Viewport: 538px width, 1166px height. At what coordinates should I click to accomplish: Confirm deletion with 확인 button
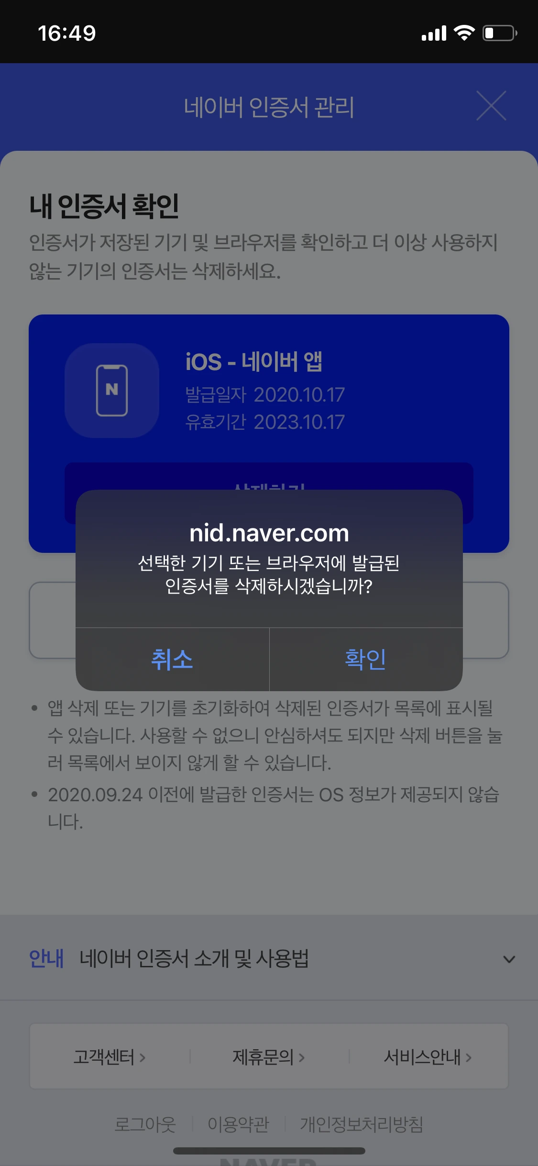pyautogui.click(x=366, y=659)
